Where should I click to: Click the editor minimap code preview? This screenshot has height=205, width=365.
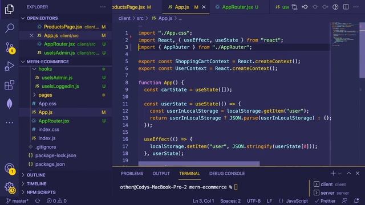[344, 35]
